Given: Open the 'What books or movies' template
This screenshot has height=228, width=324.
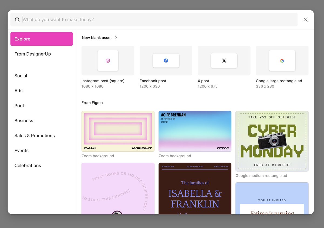Looking at the screenshot, I should point(118,188).
